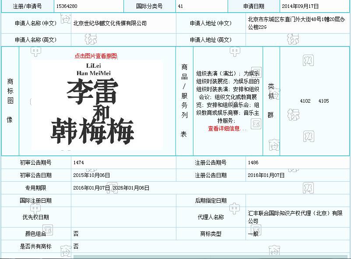Select registration announcement issue number 1486
The width and height of the screenshot is (351, 259).
(253, 162)
